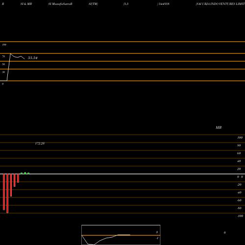Click the RSI line peak near level 70
245x245 pixels.
pos(10,54)
